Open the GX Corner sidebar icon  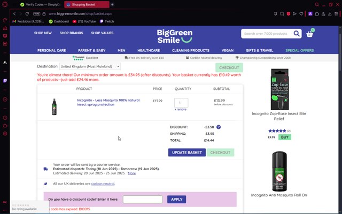point(5,202)
